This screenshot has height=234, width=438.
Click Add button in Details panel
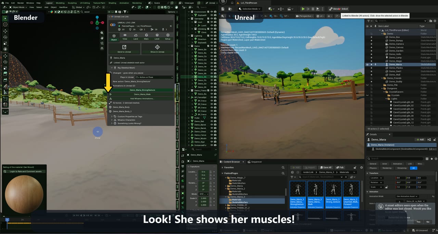pyautogui.click(x=420, y=140)
